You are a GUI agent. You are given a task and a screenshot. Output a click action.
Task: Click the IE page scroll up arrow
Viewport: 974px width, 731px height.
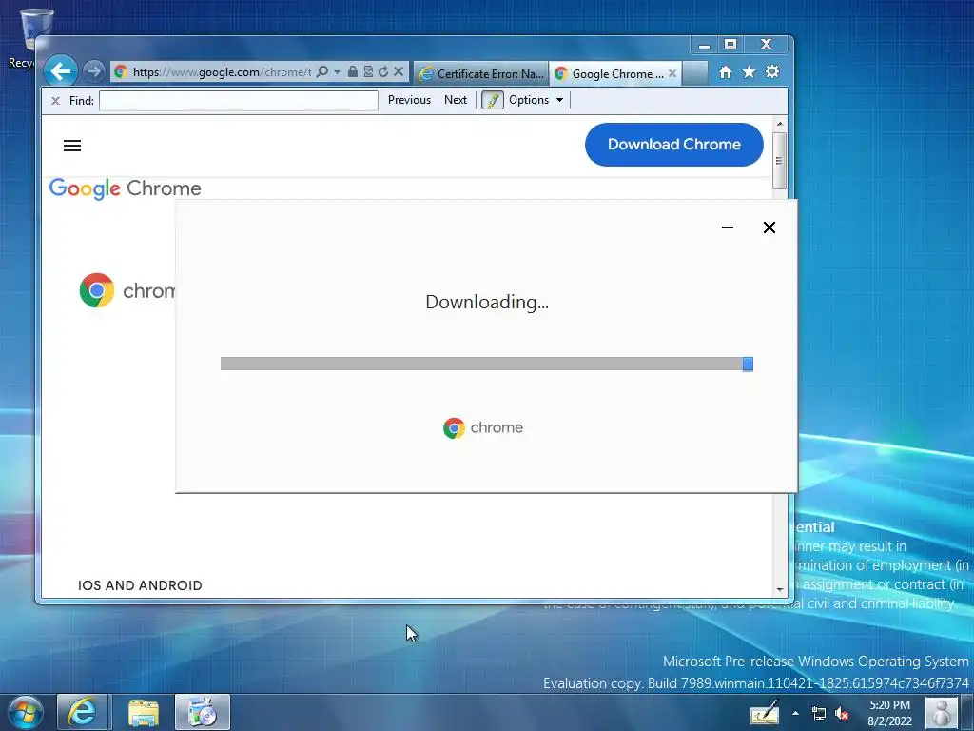[x=780, y=124]
